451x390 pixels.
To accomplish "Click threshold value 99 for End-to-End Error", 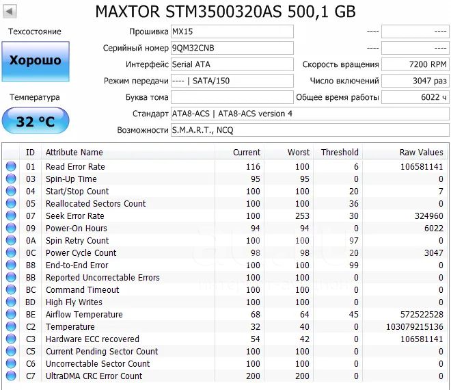I will tap(354, 265).
